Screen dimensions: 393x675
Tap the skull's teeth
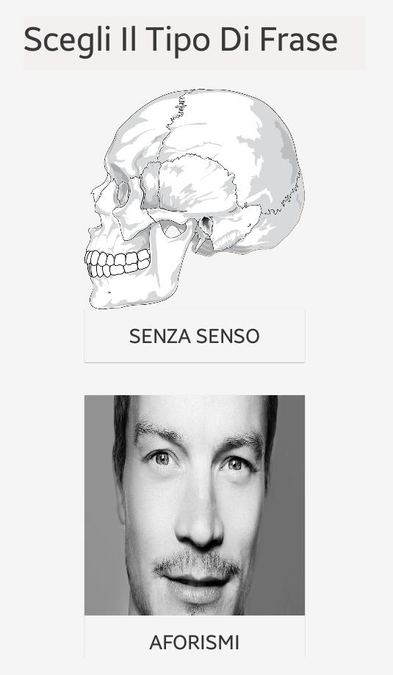(118, 264)
